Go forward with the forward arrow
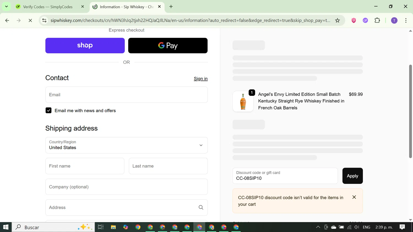The image size is (413, 232). tap(19, 20)
